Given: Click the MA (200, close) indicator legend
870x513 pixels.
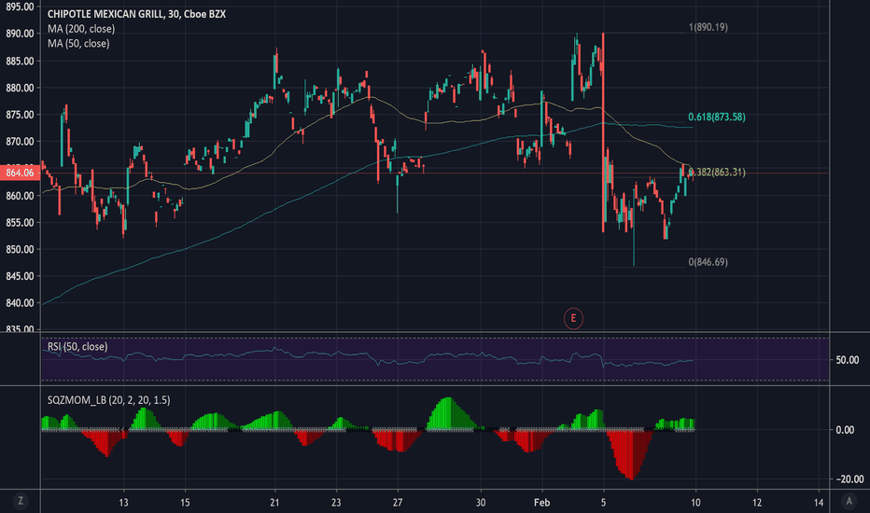Looking at the screenshot, I should click(x=81, y=29).
